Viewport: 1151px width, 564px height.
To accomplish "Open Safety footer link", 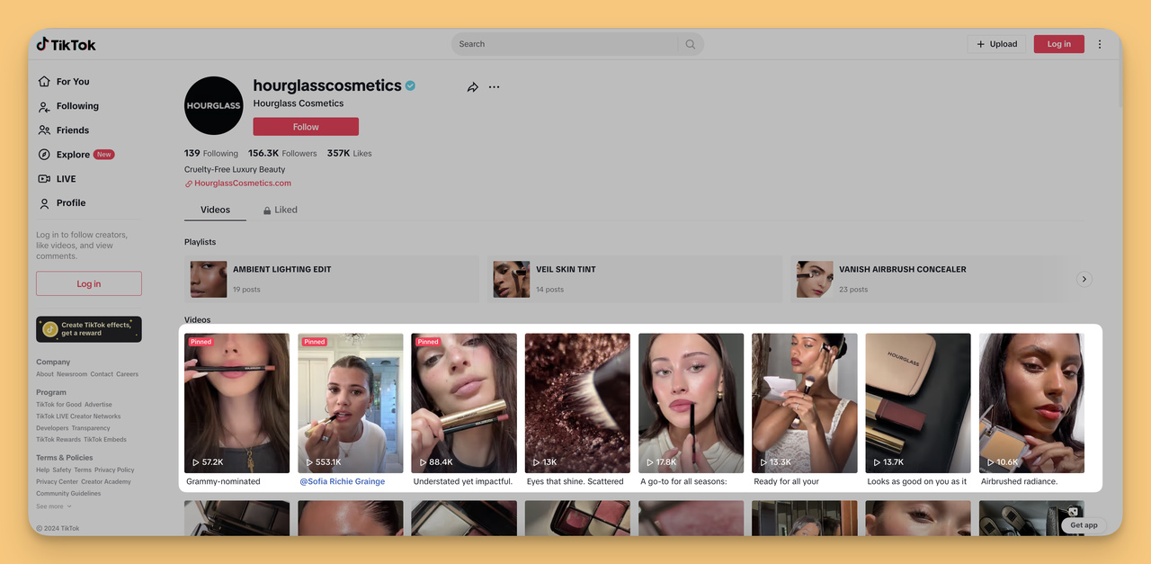I will pyautogui.click(x=62, y=470).
